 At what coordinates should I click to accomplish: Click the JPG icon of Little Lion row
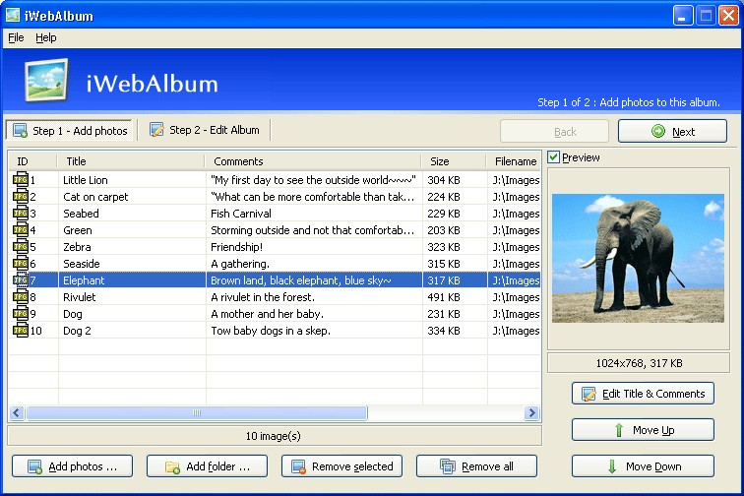point(21,180)
